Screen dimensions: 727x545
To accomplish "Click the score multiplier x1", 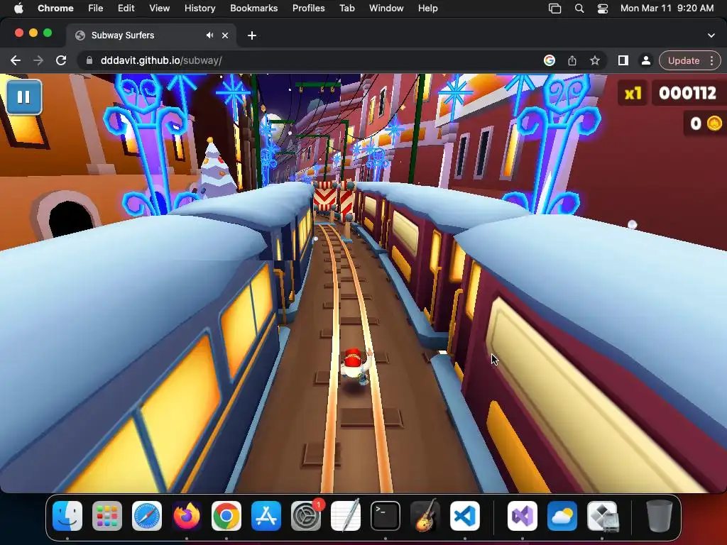I will 633,93.
